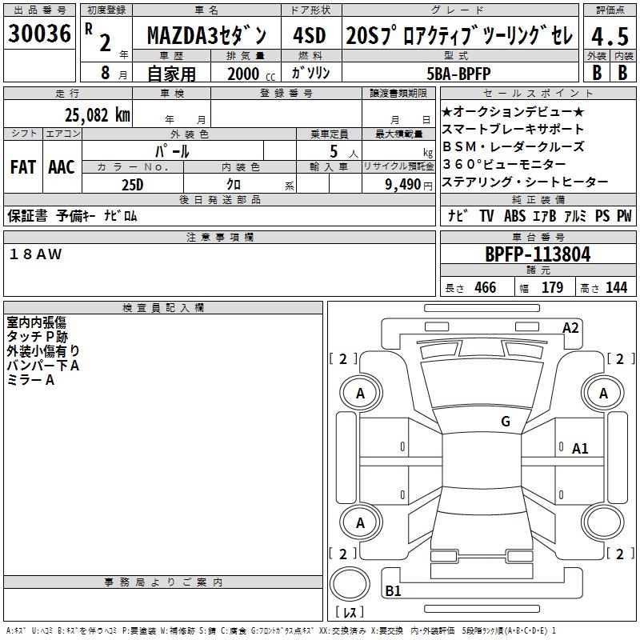640x640 pixels.
Task: Click legend entry G:フロントガラス点キズ
Action: pos(282,631)
